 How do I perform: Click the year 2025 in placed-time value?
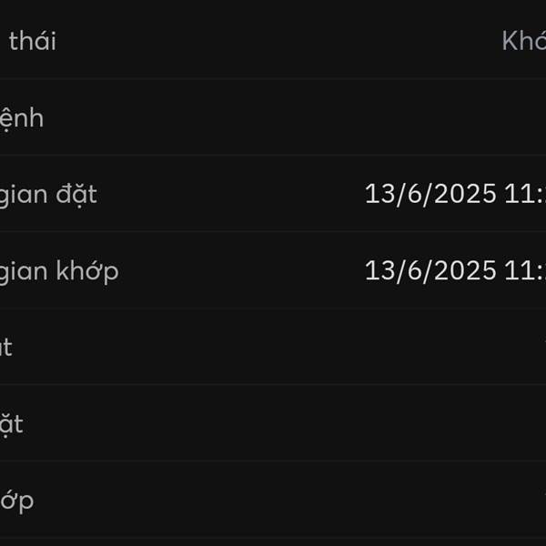(465, 195)
